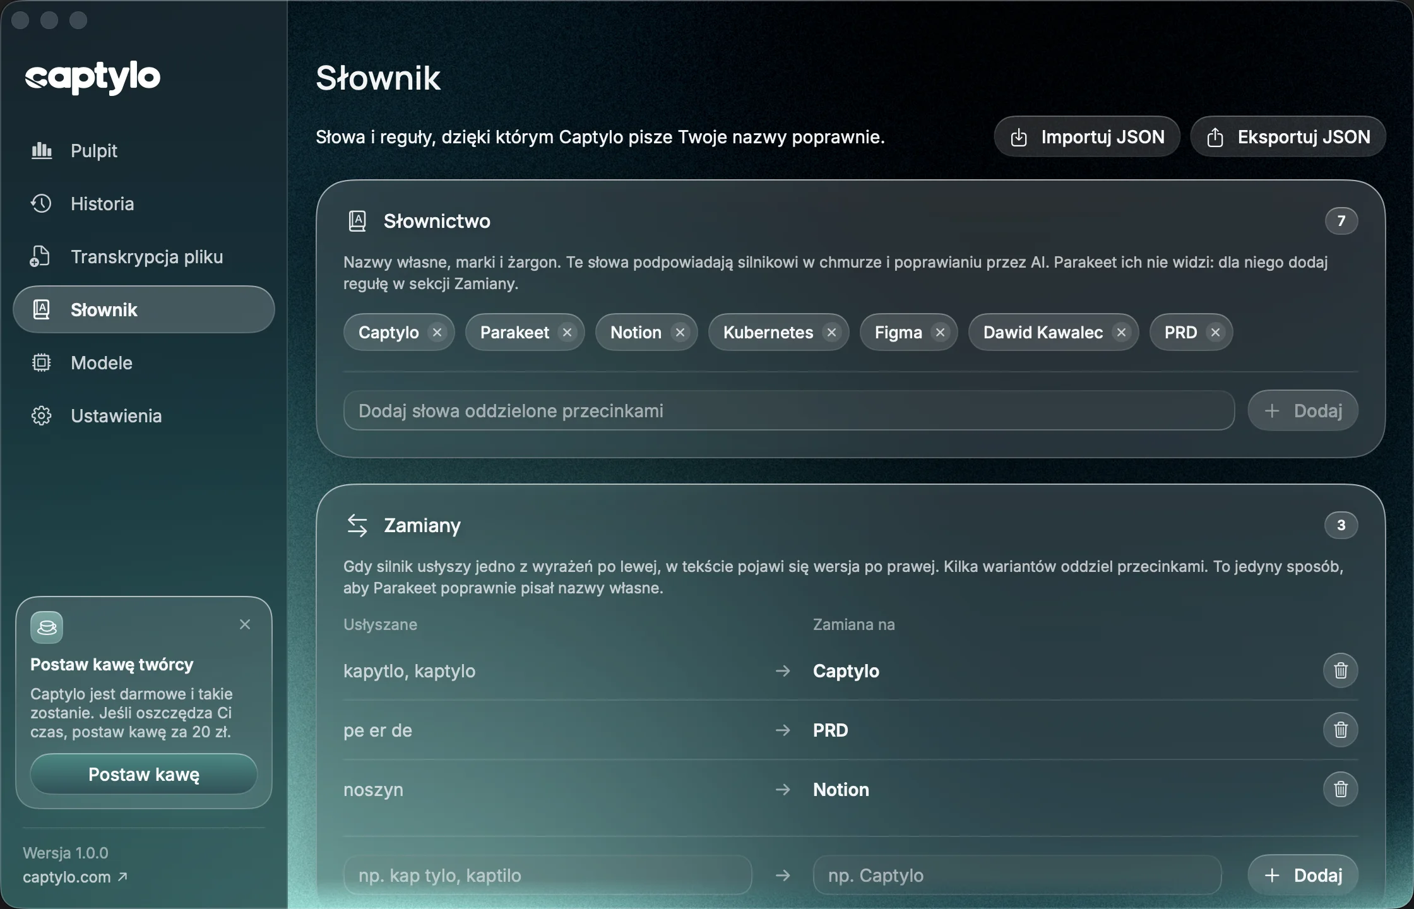The height and width of the screenshot is (909, 1414).
Task: Delete the kapytlo, kaptylo replacement rule
Action: (x=1341, y=670)
